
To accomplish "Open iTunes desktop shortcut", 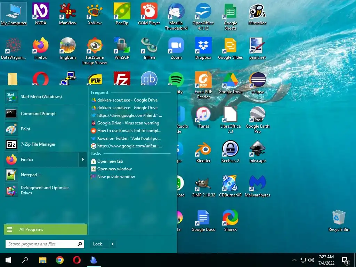I will pyautogui.click(x=203, y=117).
